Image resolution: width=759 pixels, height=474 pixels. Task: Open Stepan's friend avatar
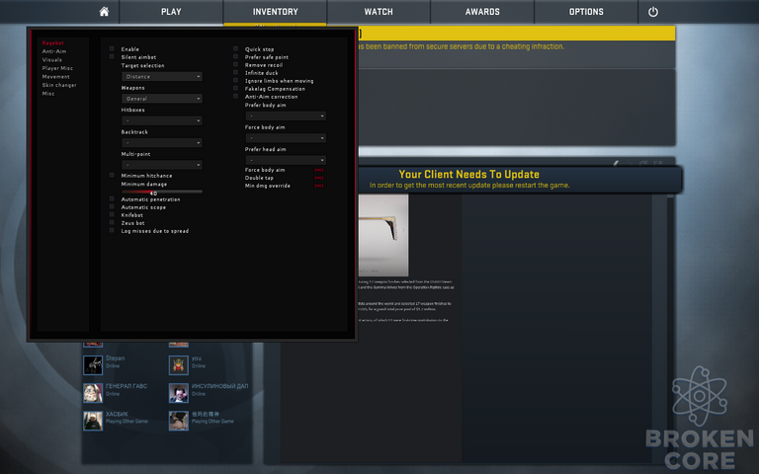[x=93, y=365]
